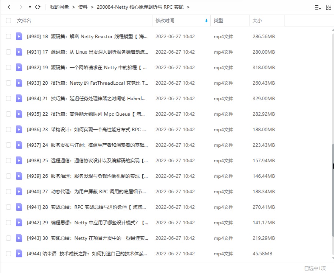Check the box for file [4932] 19
This screenshot has height=273, width=334.
[x=8, y=67]
